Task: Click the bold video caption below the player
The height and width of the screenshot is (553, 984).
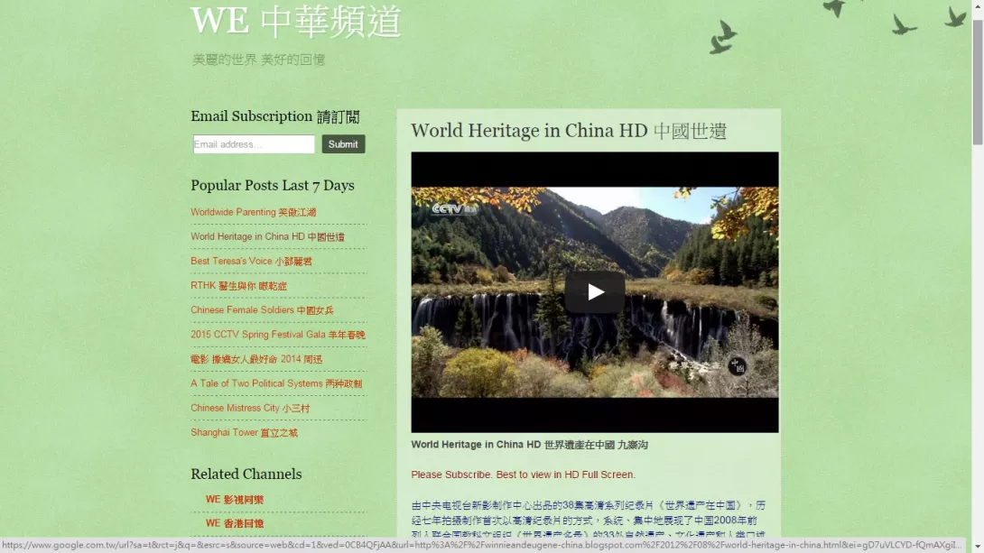Action: coord(529,445)
